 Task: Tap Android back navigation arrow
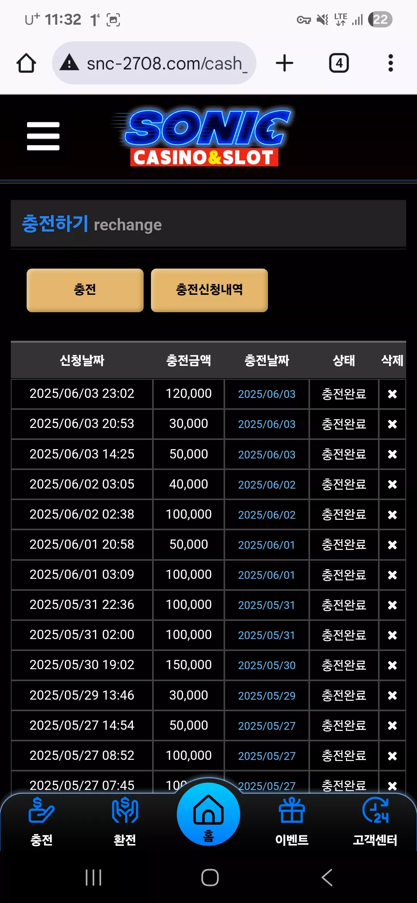click(327, 878)
